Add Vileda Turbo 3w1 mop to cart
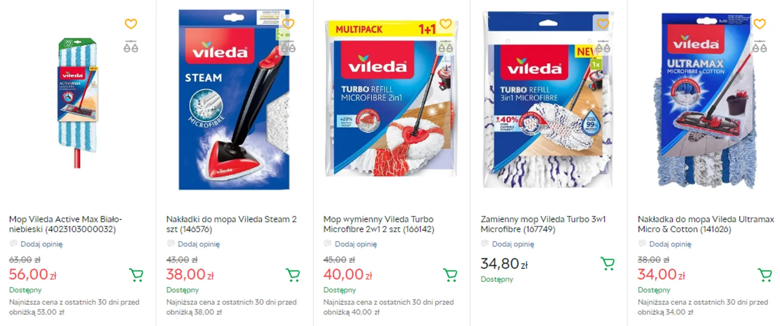 coord(607,264)
